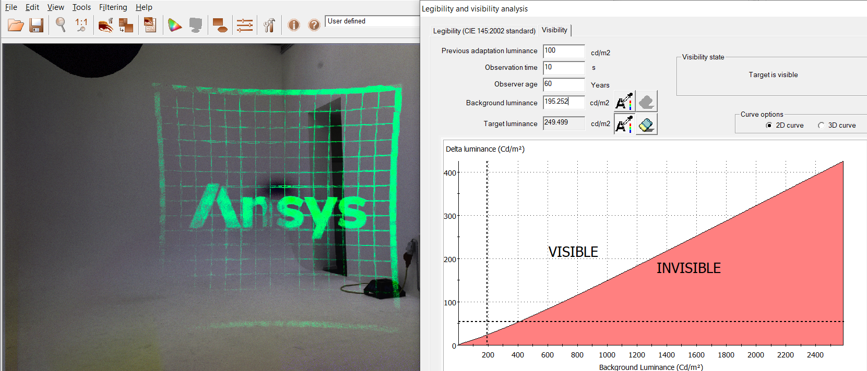The image size is (867, 371).
Task: Open the Tools menu
Action: click(x=81, y=7)
